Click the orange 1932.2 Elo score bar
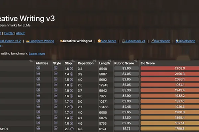 170,96
